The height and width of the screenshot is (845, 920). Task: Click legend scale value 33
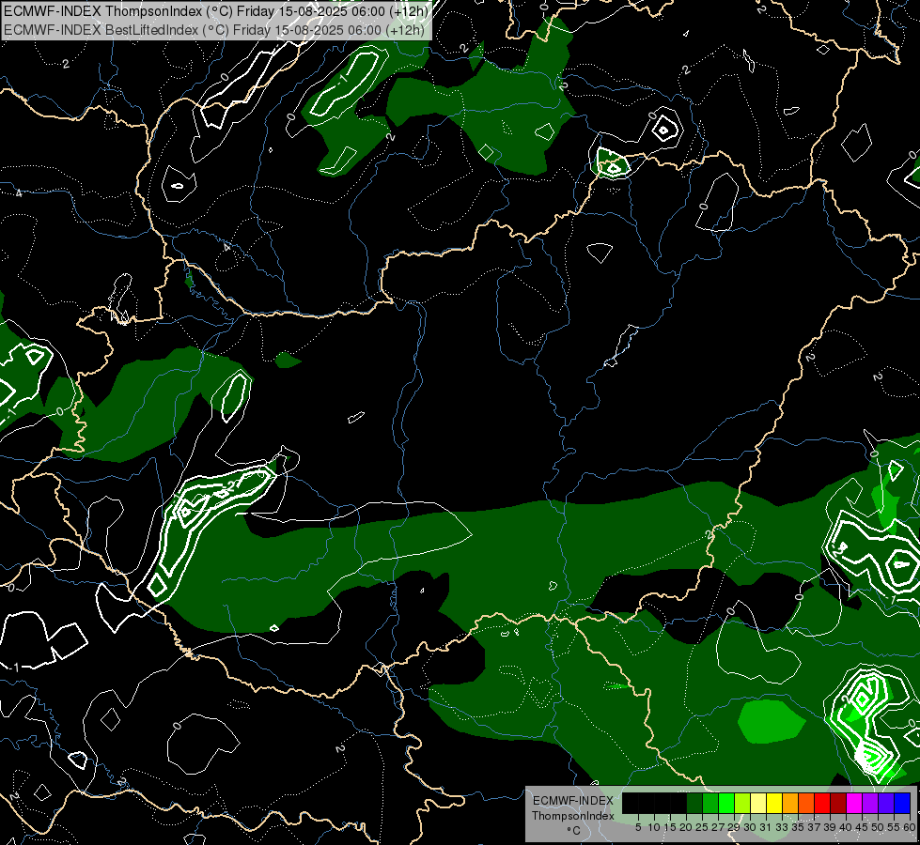[782, 827]
